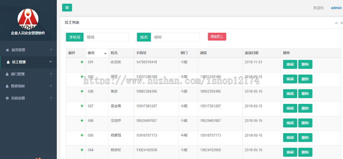Click 编辑 for employee 584
Screen dimensions: 343x159
point(290,152)
